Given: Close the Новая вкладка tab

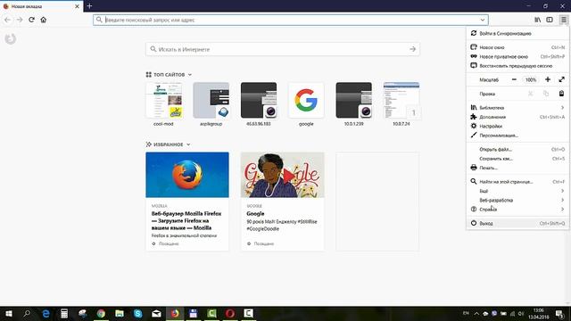Looking at the screenshot, I should tap(77, 6).
